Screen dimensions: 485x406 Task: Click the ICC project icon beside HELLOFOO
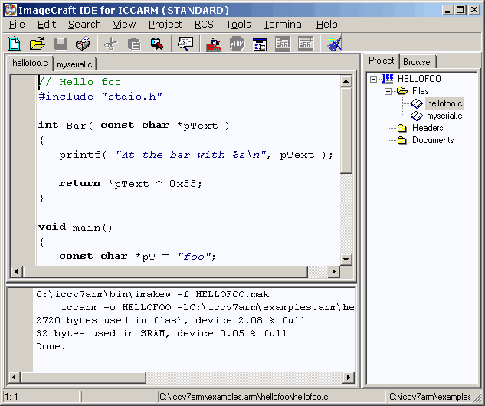click(388, 78)
